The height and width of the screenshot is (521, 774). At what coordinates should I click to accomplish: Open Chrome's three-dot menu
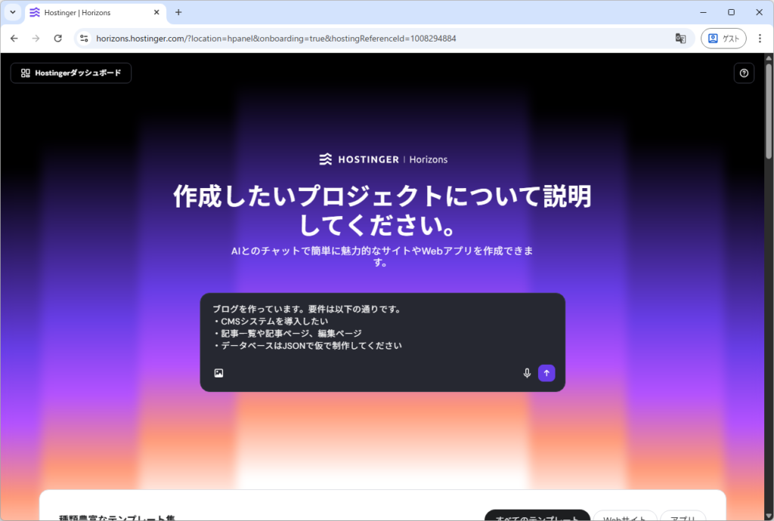(x=760, y=39)
